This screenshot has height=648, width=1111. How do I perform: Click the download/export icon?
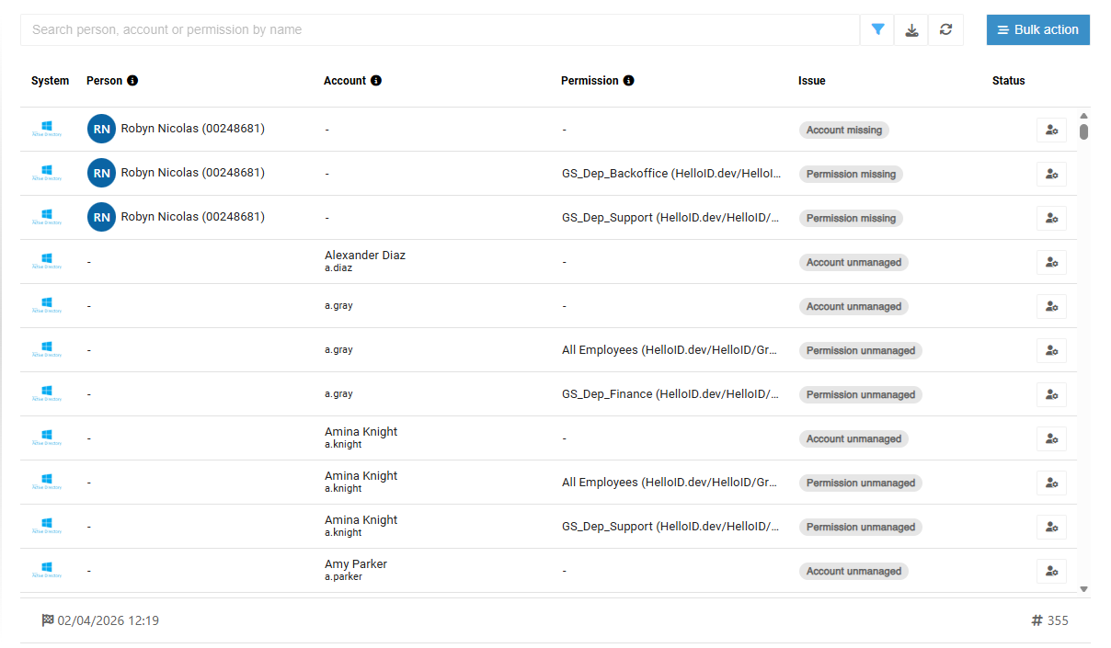911,29
